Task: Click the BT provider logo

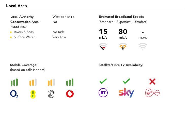Action: click(103, 93)
